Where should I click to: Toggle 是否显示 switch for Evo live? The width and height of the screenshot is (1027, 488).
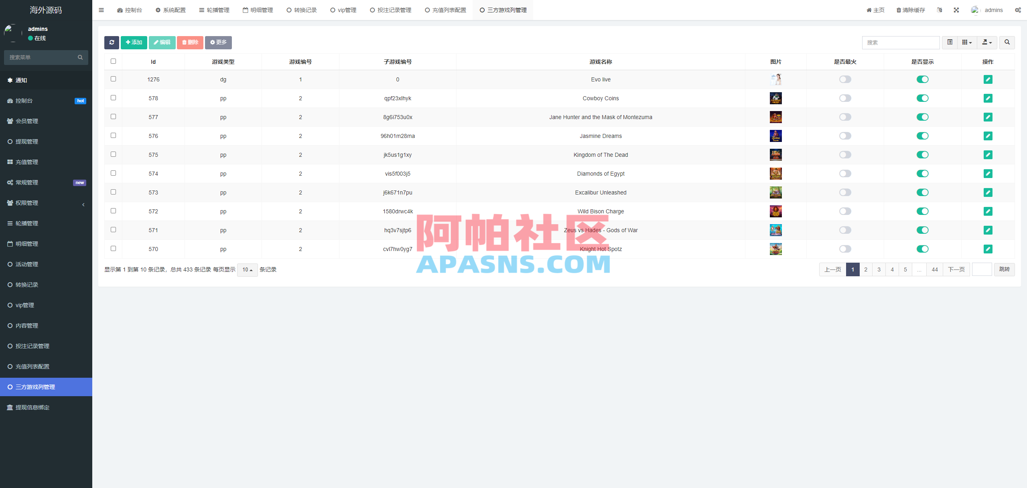tap(922, 79)
